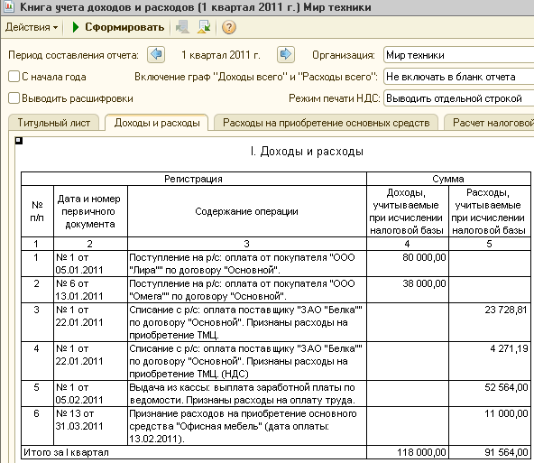
Task: Select the cell 38 000,00
Action: coord(408,290)
